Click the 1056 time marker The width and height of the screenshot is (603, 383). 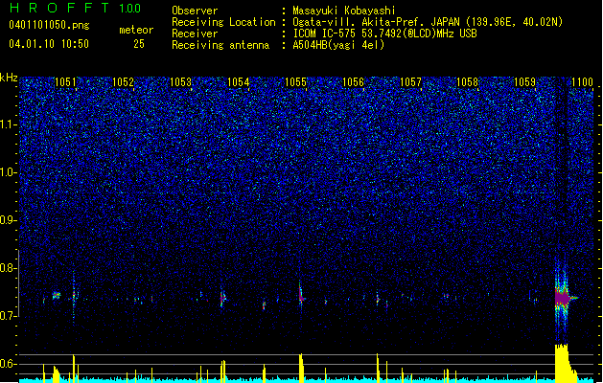point(353,82)
